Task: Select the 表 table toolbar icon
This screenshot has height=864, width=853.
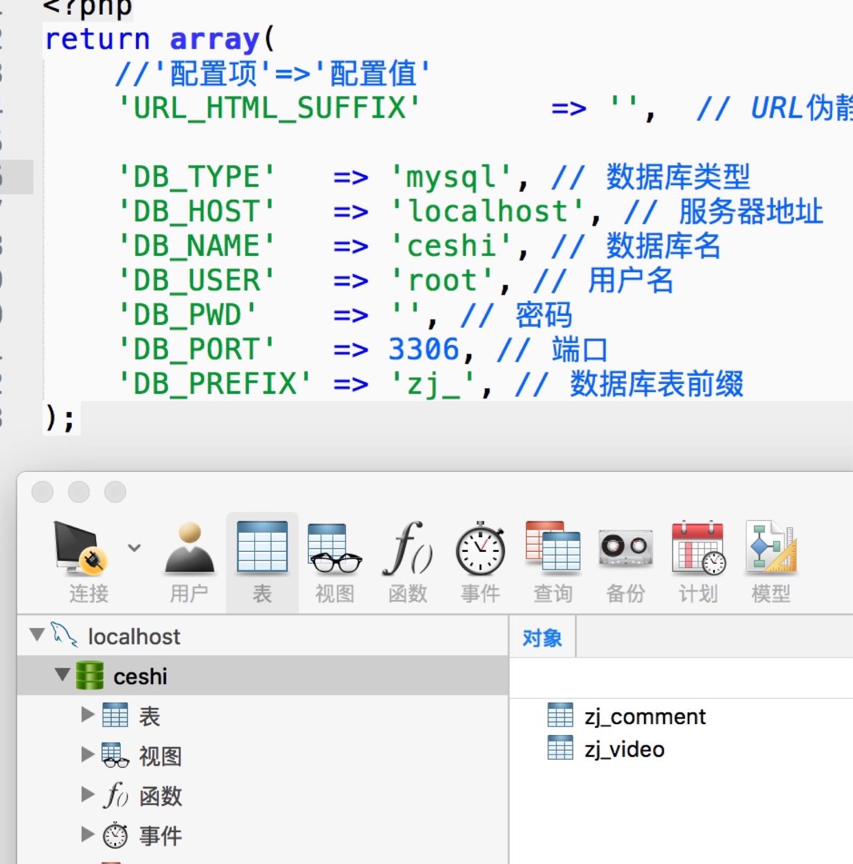Action: pyautogui.click(x=262, y=549)
